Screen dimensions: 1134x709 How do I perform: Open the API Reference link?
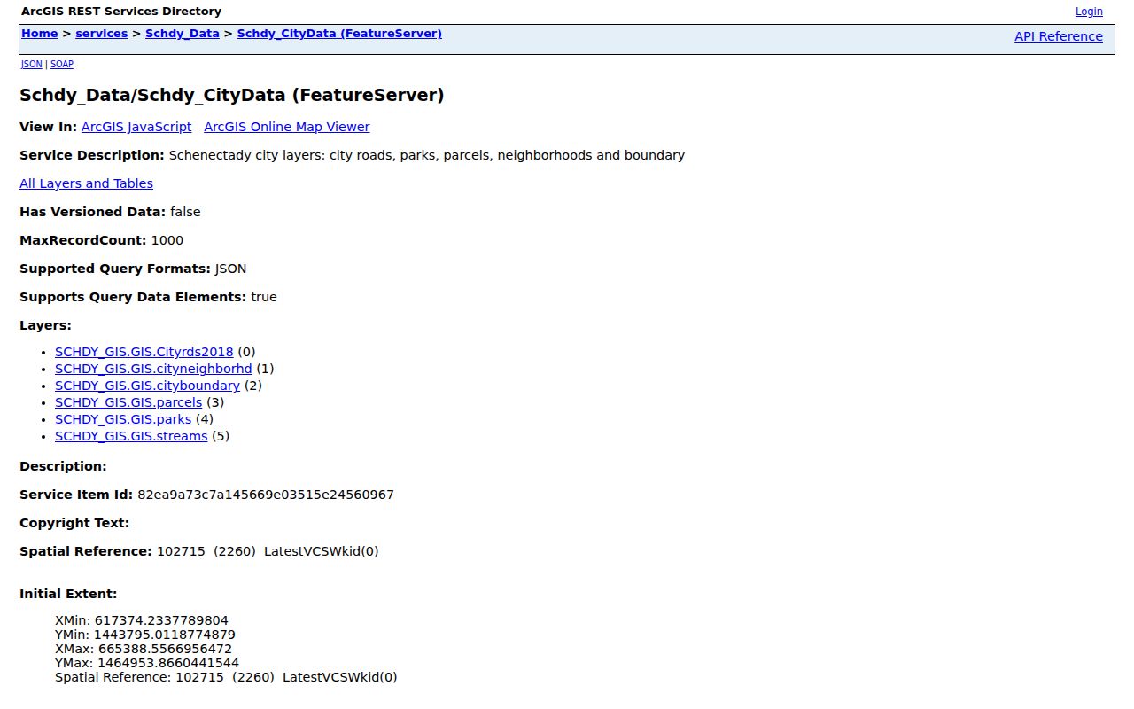pyautogui.click(x=1059, y=36)
